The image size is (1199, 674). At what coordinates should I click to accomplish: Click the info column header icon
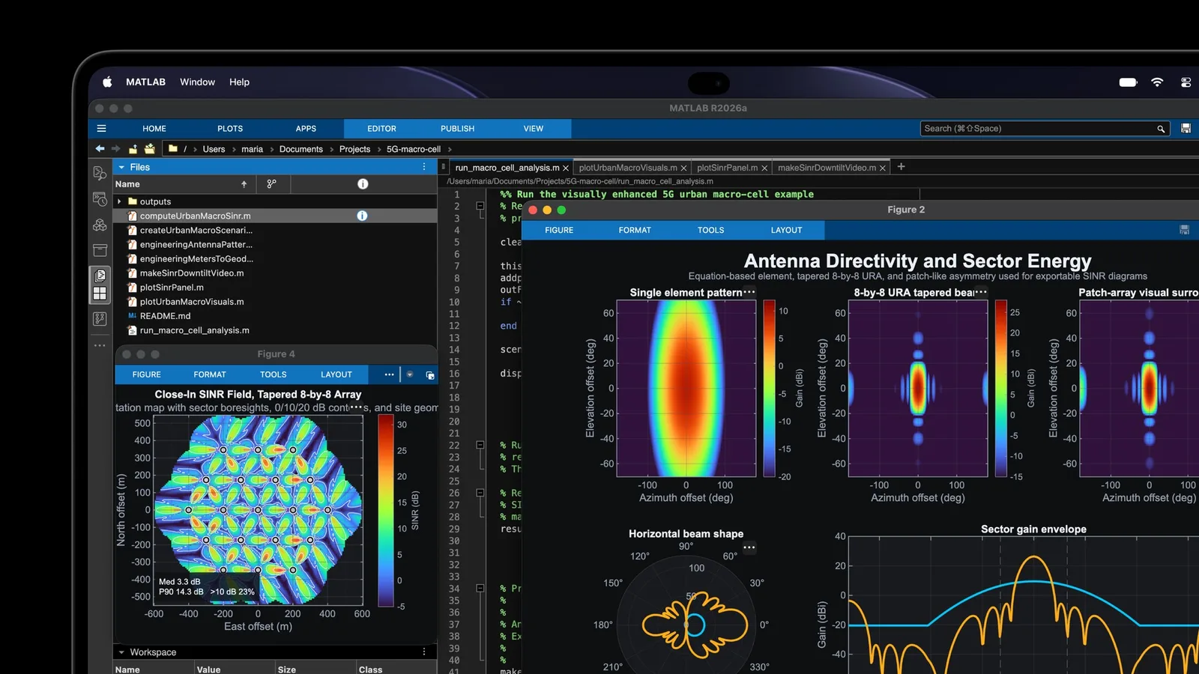363,183
